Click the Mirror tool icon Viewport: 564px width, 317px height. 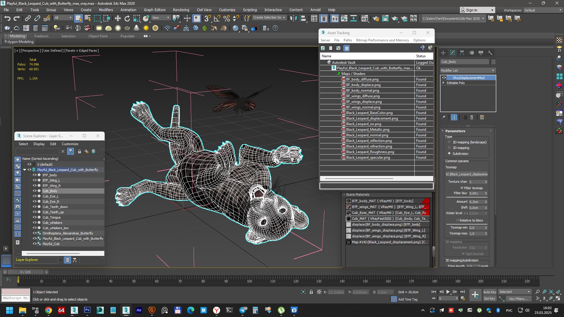pos(293,18)
